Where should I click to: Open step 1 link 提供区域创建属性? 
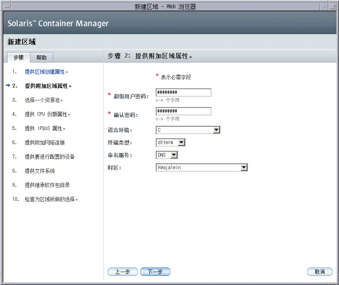point(46,72)
